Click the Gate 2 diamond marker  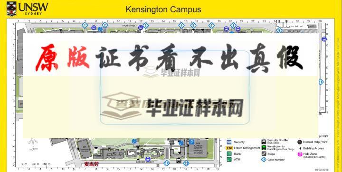(x=105, y=25)
